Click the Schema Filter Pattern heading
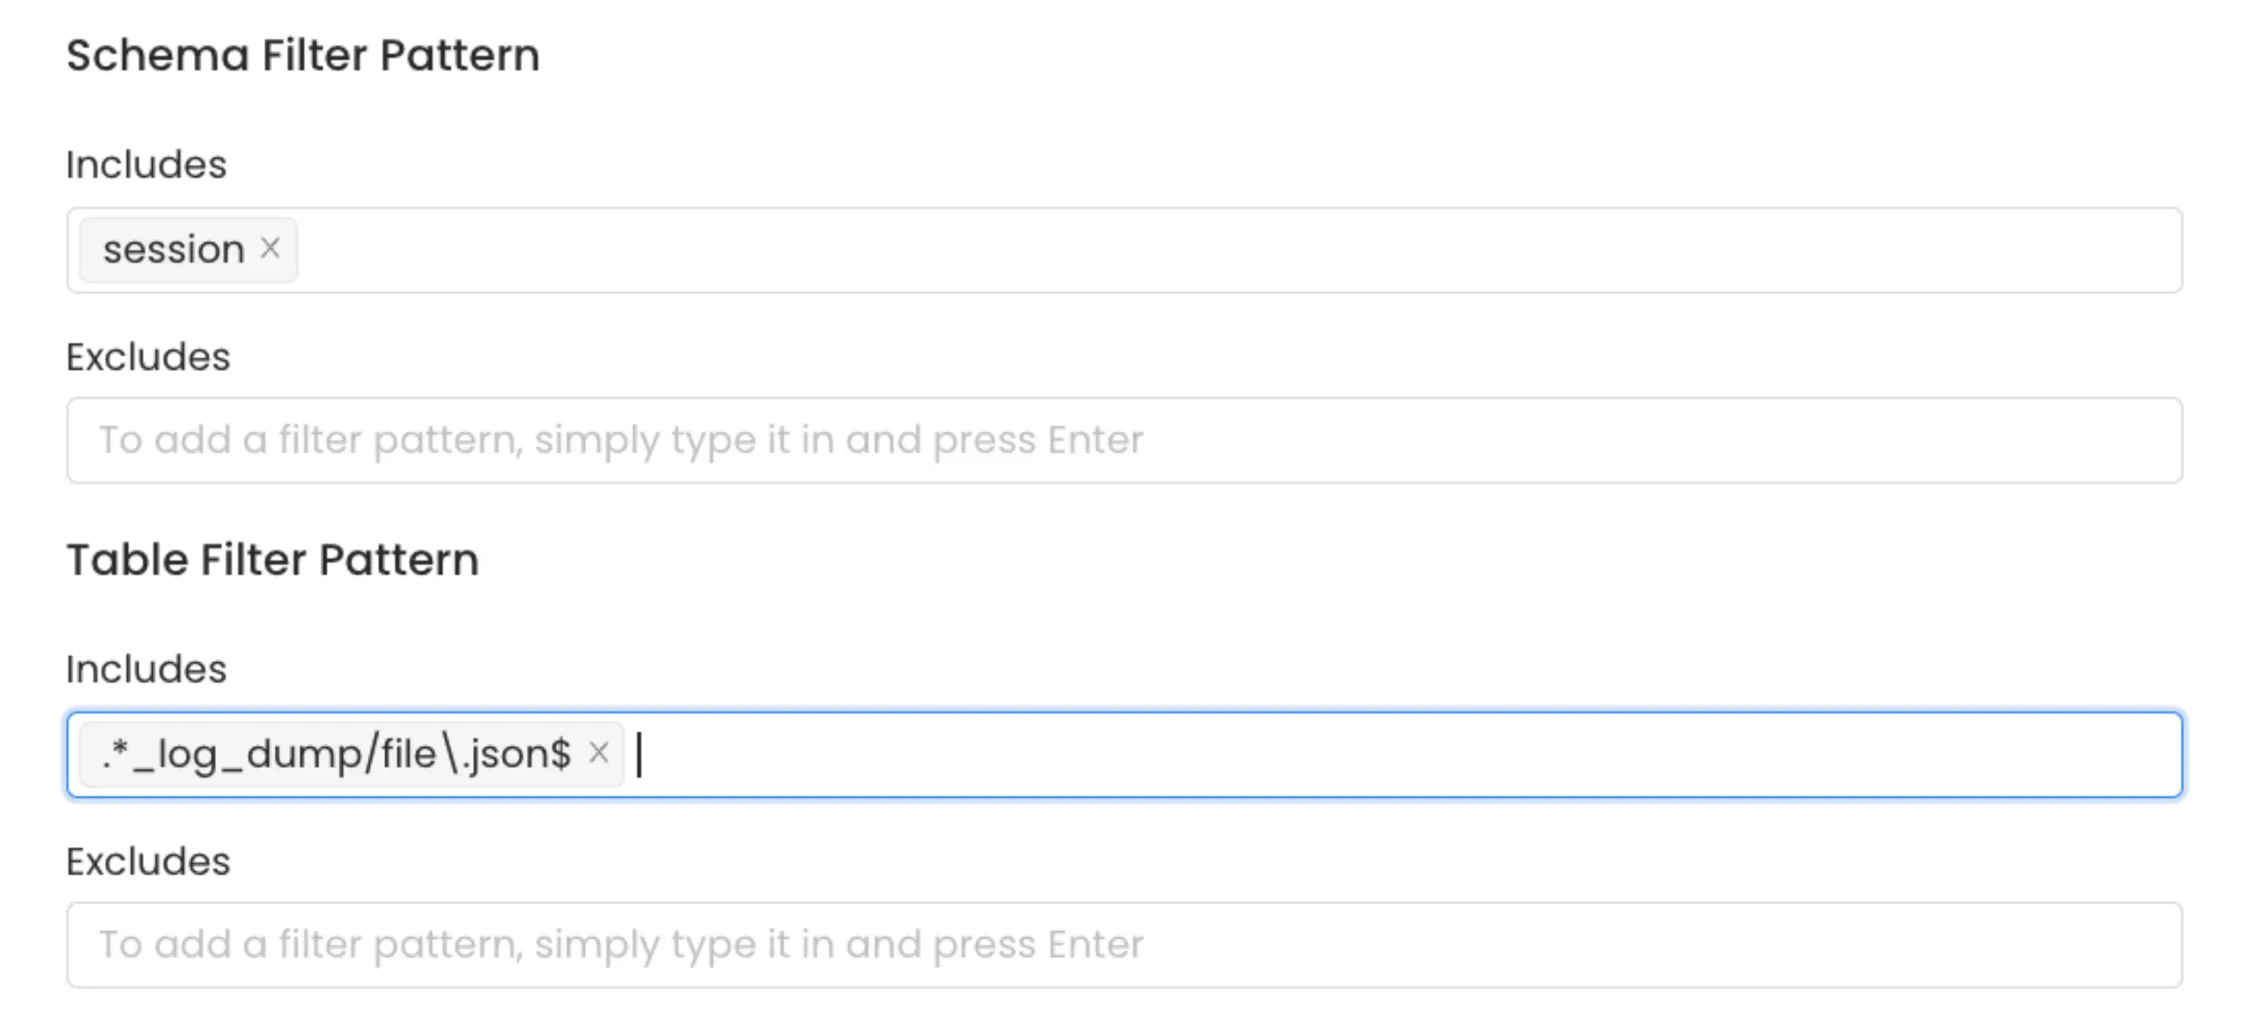This screenshot has height=1034, width=2242. point(303,55)
